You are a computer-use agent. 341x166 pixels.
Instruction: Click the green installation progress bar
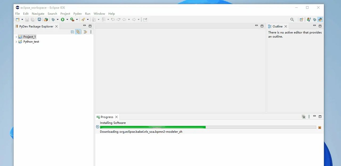[153, 127]
